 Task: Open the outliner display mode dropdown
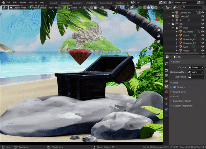pos(175,8)
